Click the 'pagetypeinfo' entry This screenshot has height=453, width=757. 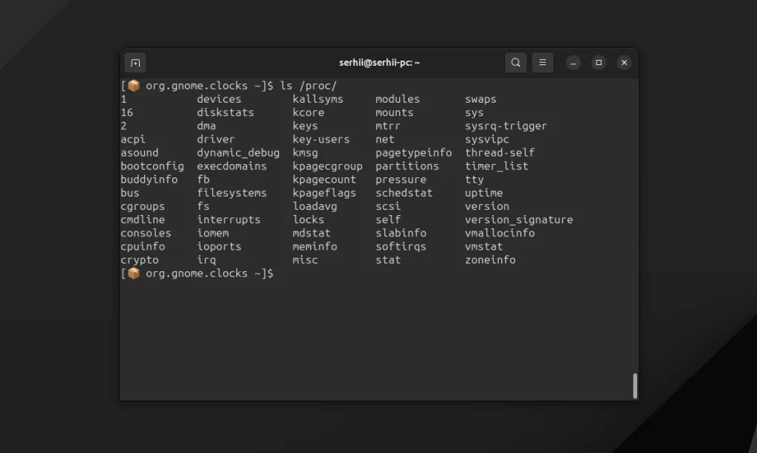413,153
